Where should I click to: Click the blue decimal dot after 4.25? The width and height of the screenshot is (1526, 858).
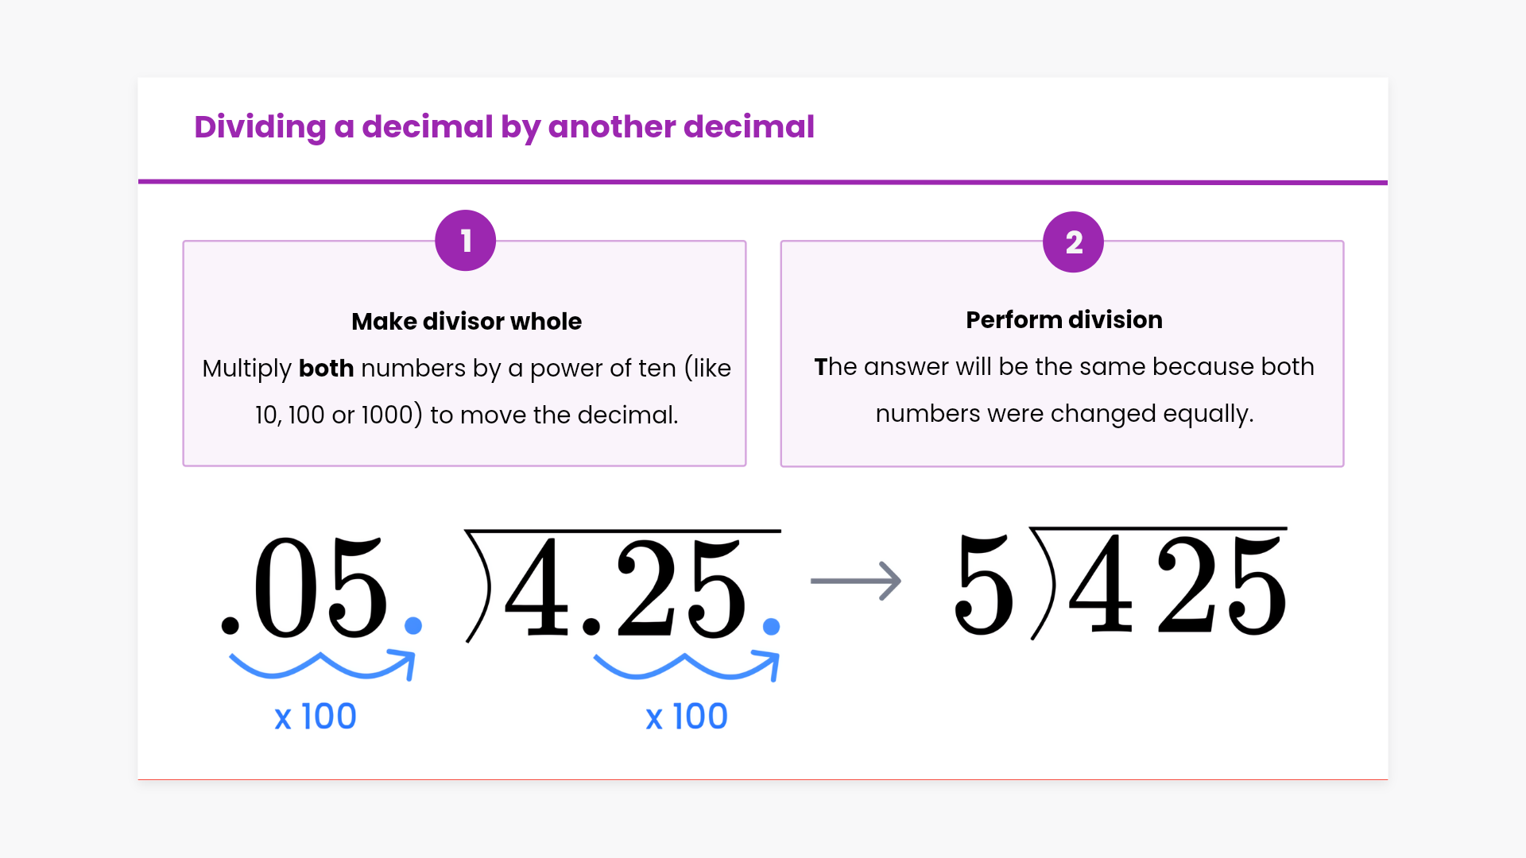pyautogui.click(x=771, y=627)
